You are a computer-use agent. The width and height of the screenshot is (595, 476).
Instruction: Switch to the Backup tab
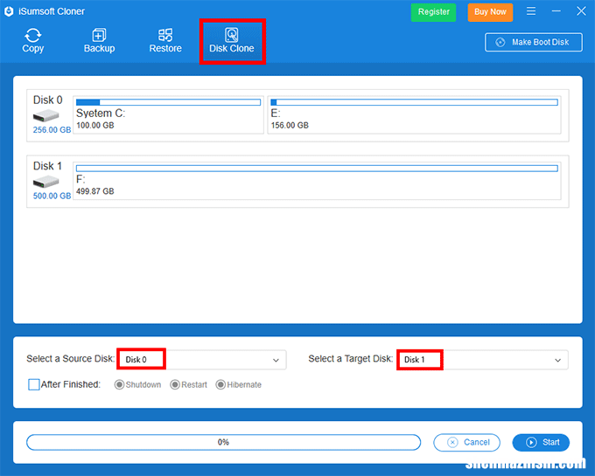[x=99, y=40]
